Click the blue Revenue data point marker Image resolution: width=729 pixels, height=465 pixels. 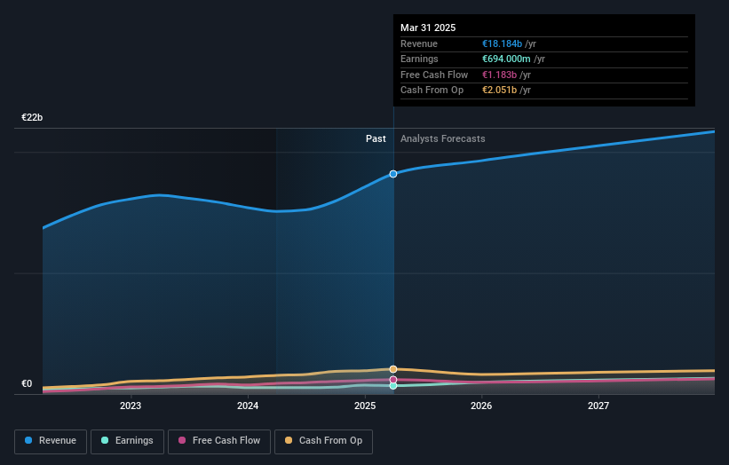393,174
